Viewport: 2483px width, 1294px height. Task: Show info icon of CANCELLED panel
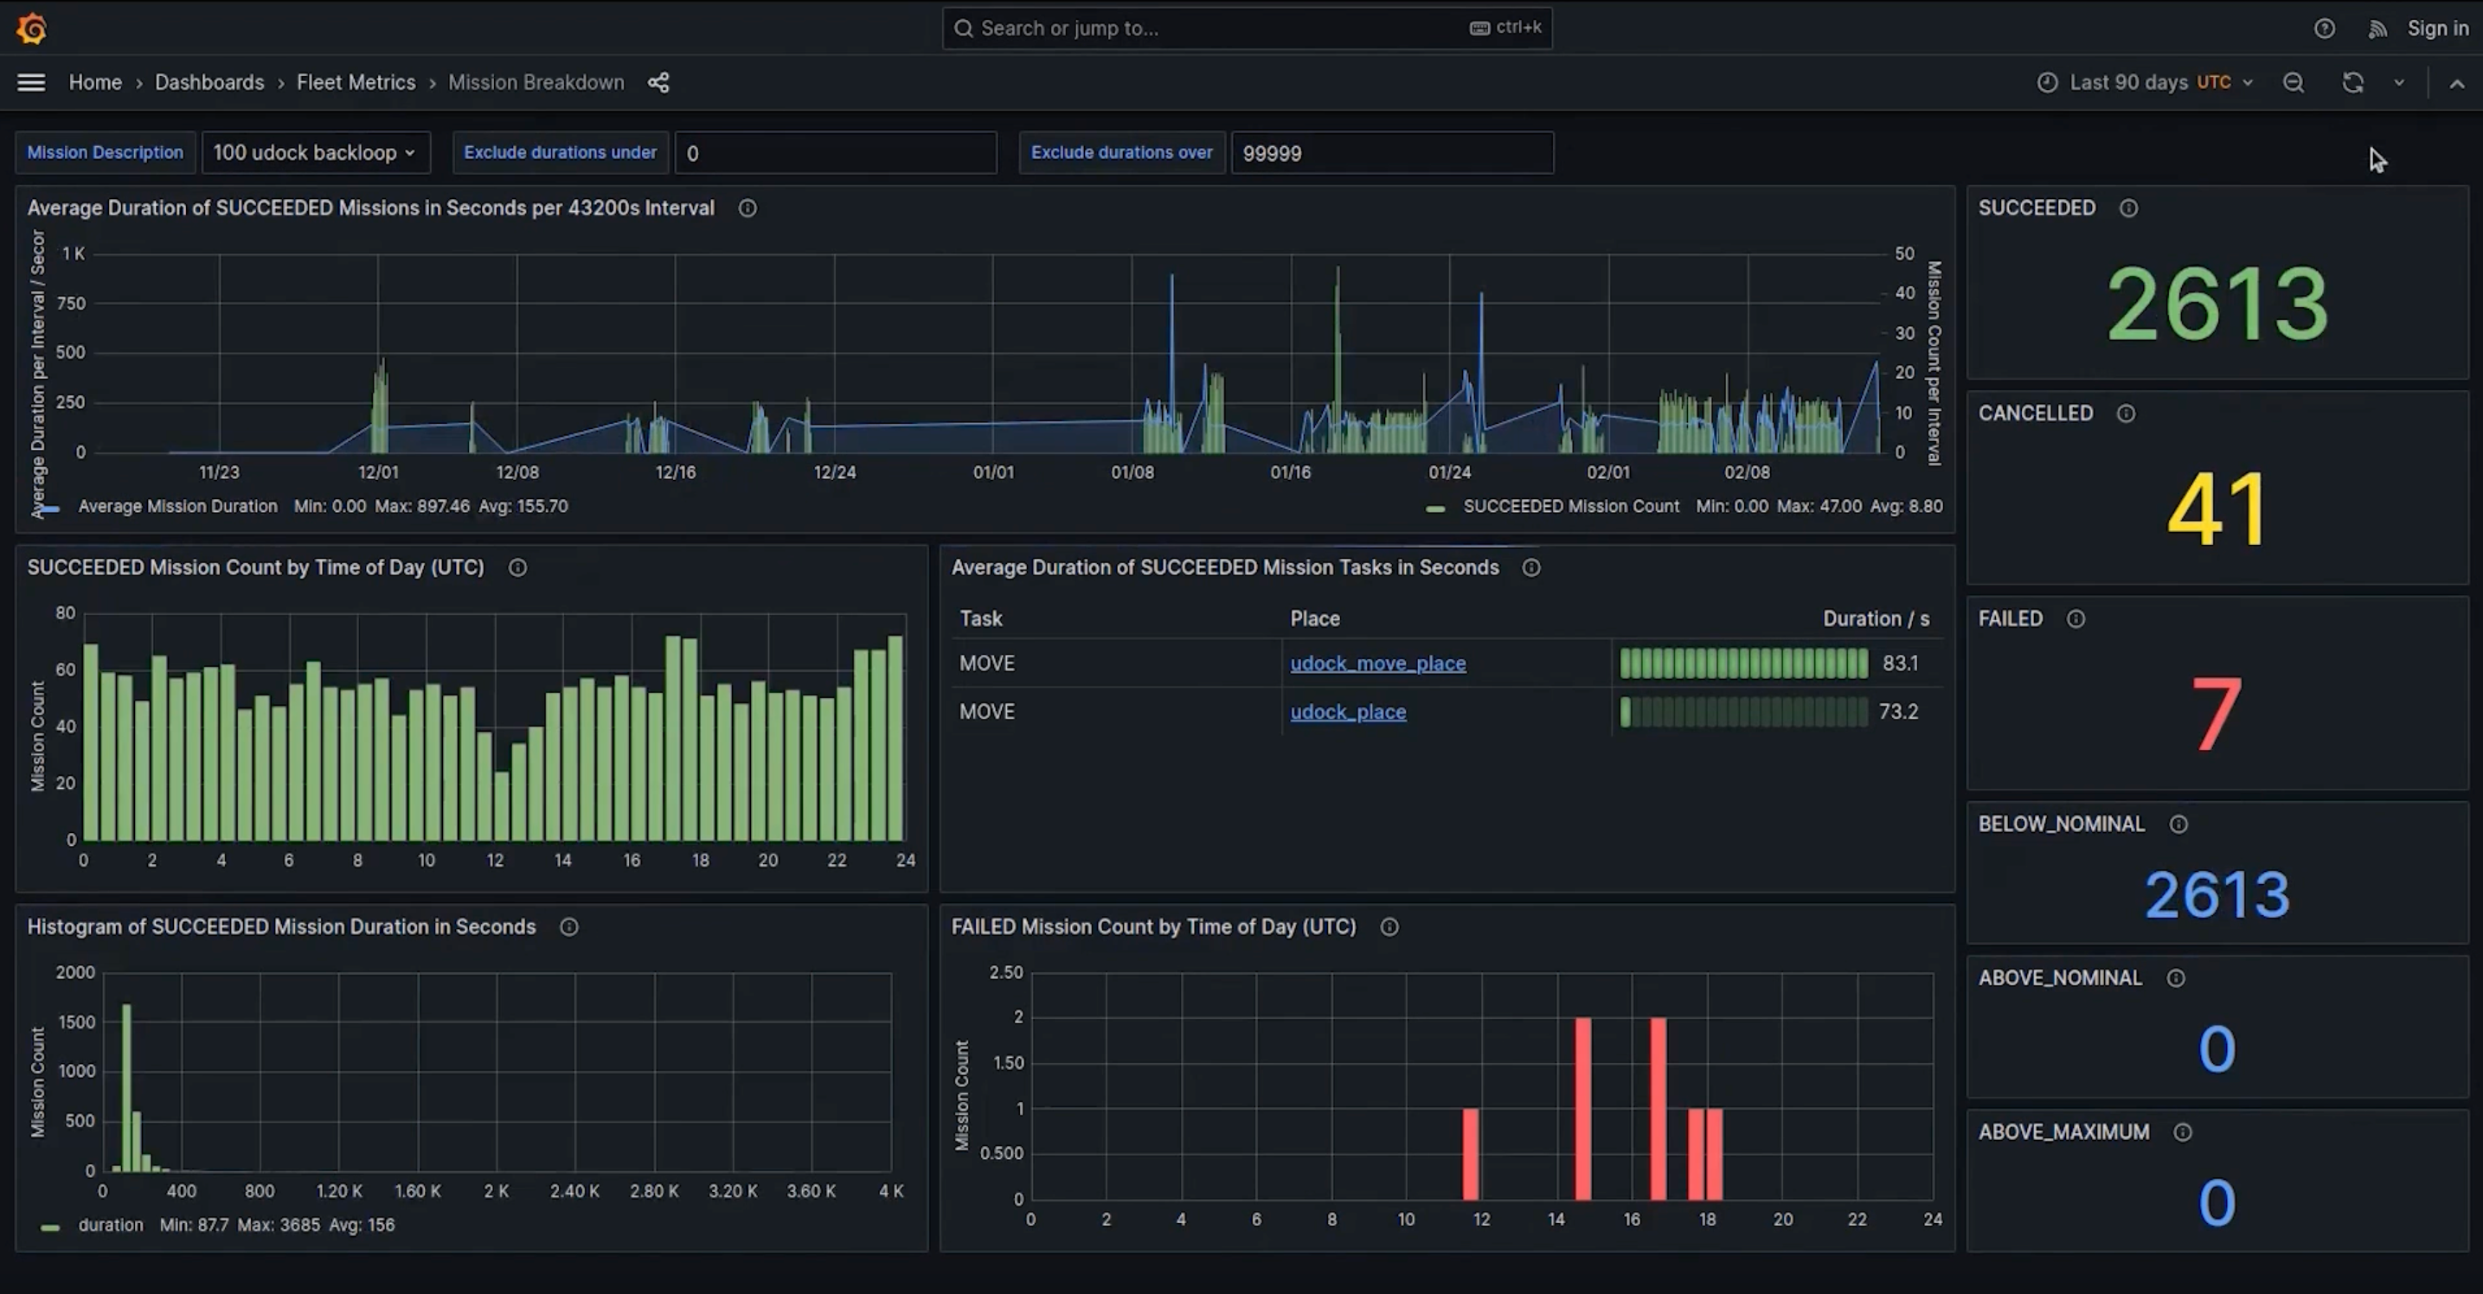tap(2126, 413)
